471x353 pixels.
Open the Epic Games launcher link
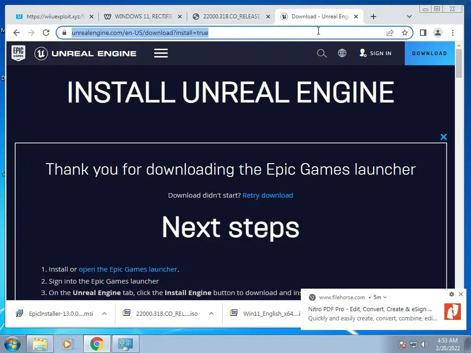[x=128, y=269]
